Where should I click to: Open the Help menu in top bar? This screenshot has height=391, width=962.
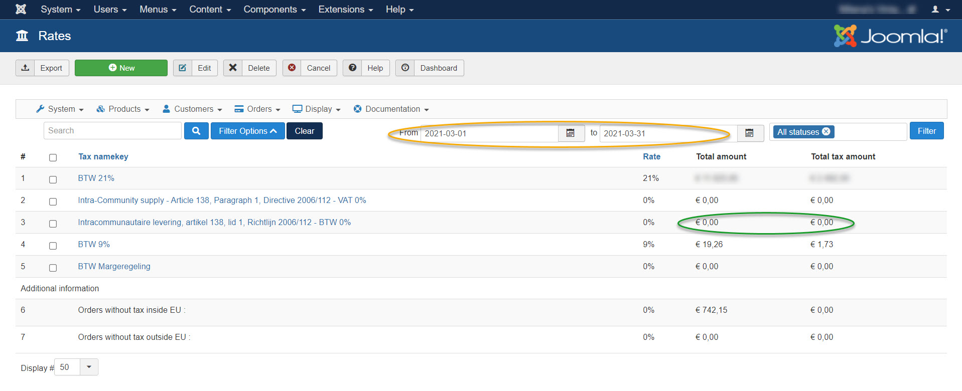pyautogui.click(x=399, y=10)
